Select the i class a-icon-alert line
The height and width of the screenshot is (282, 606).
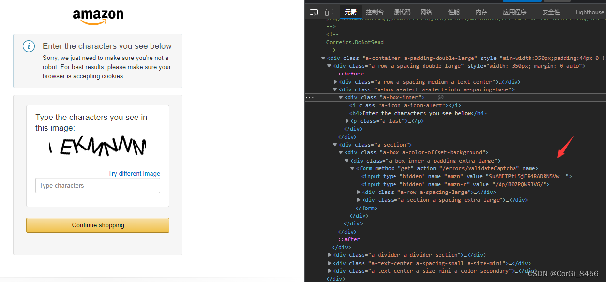[405, 105]
